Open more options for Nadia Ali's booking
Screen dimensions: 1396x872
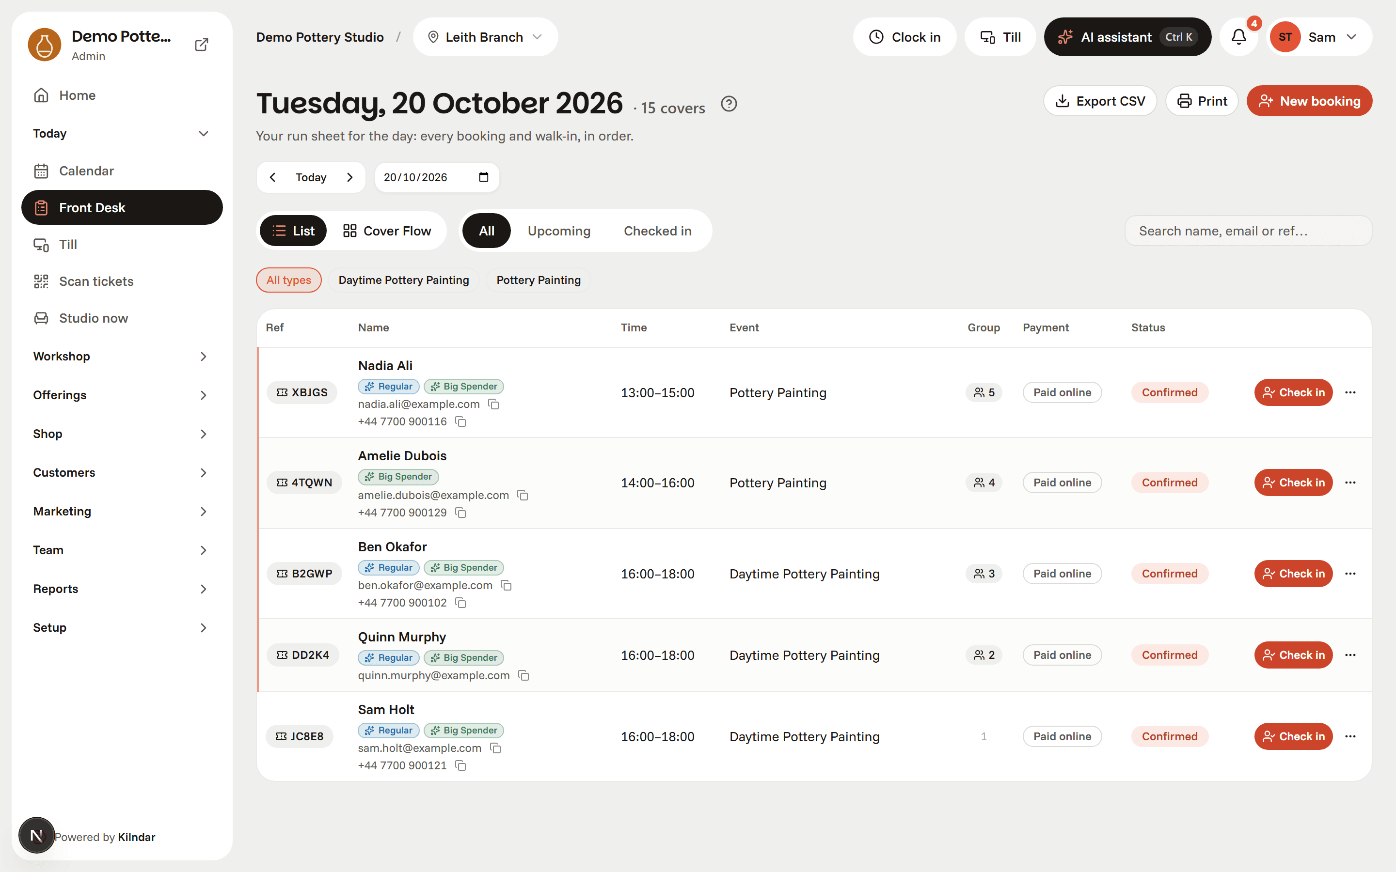point(1350,392)
